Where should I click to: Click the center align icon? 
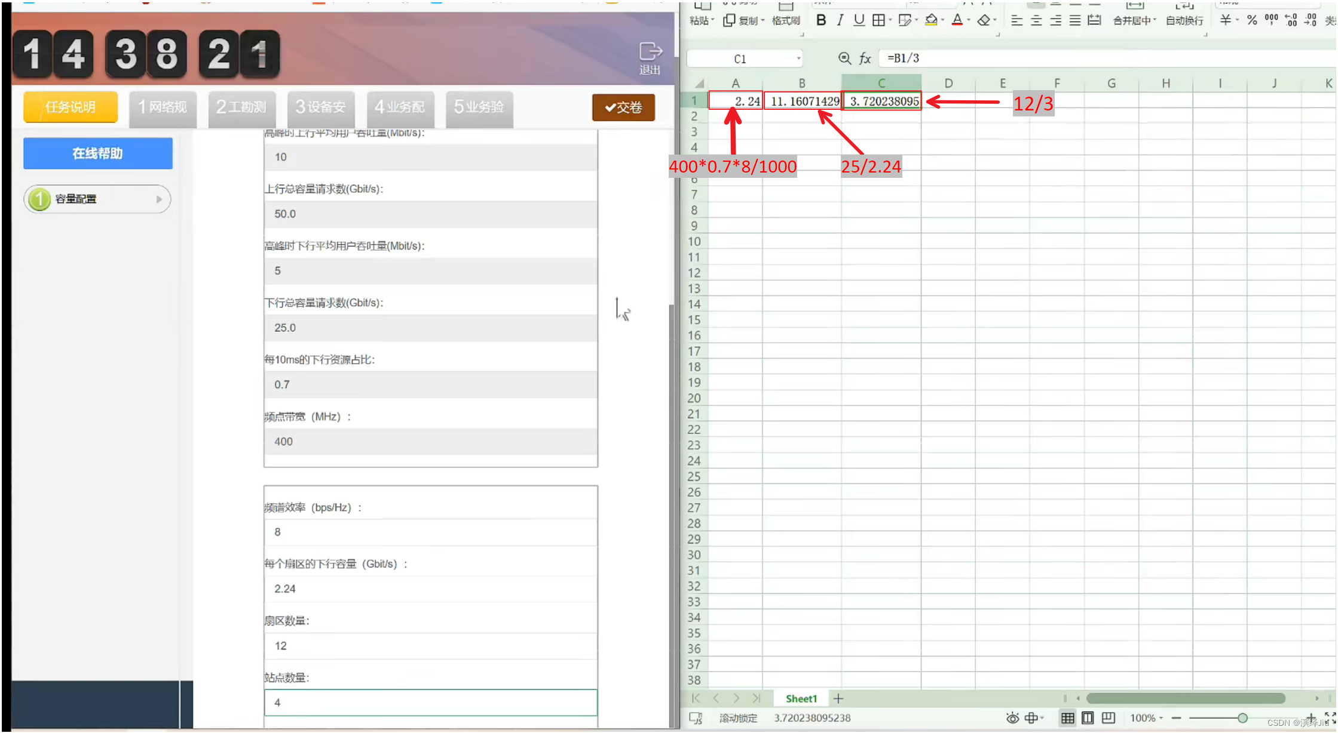point(1036,20)
